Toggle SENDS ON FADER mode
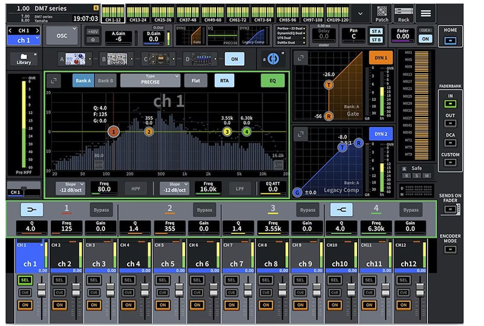 click(451, 210)
